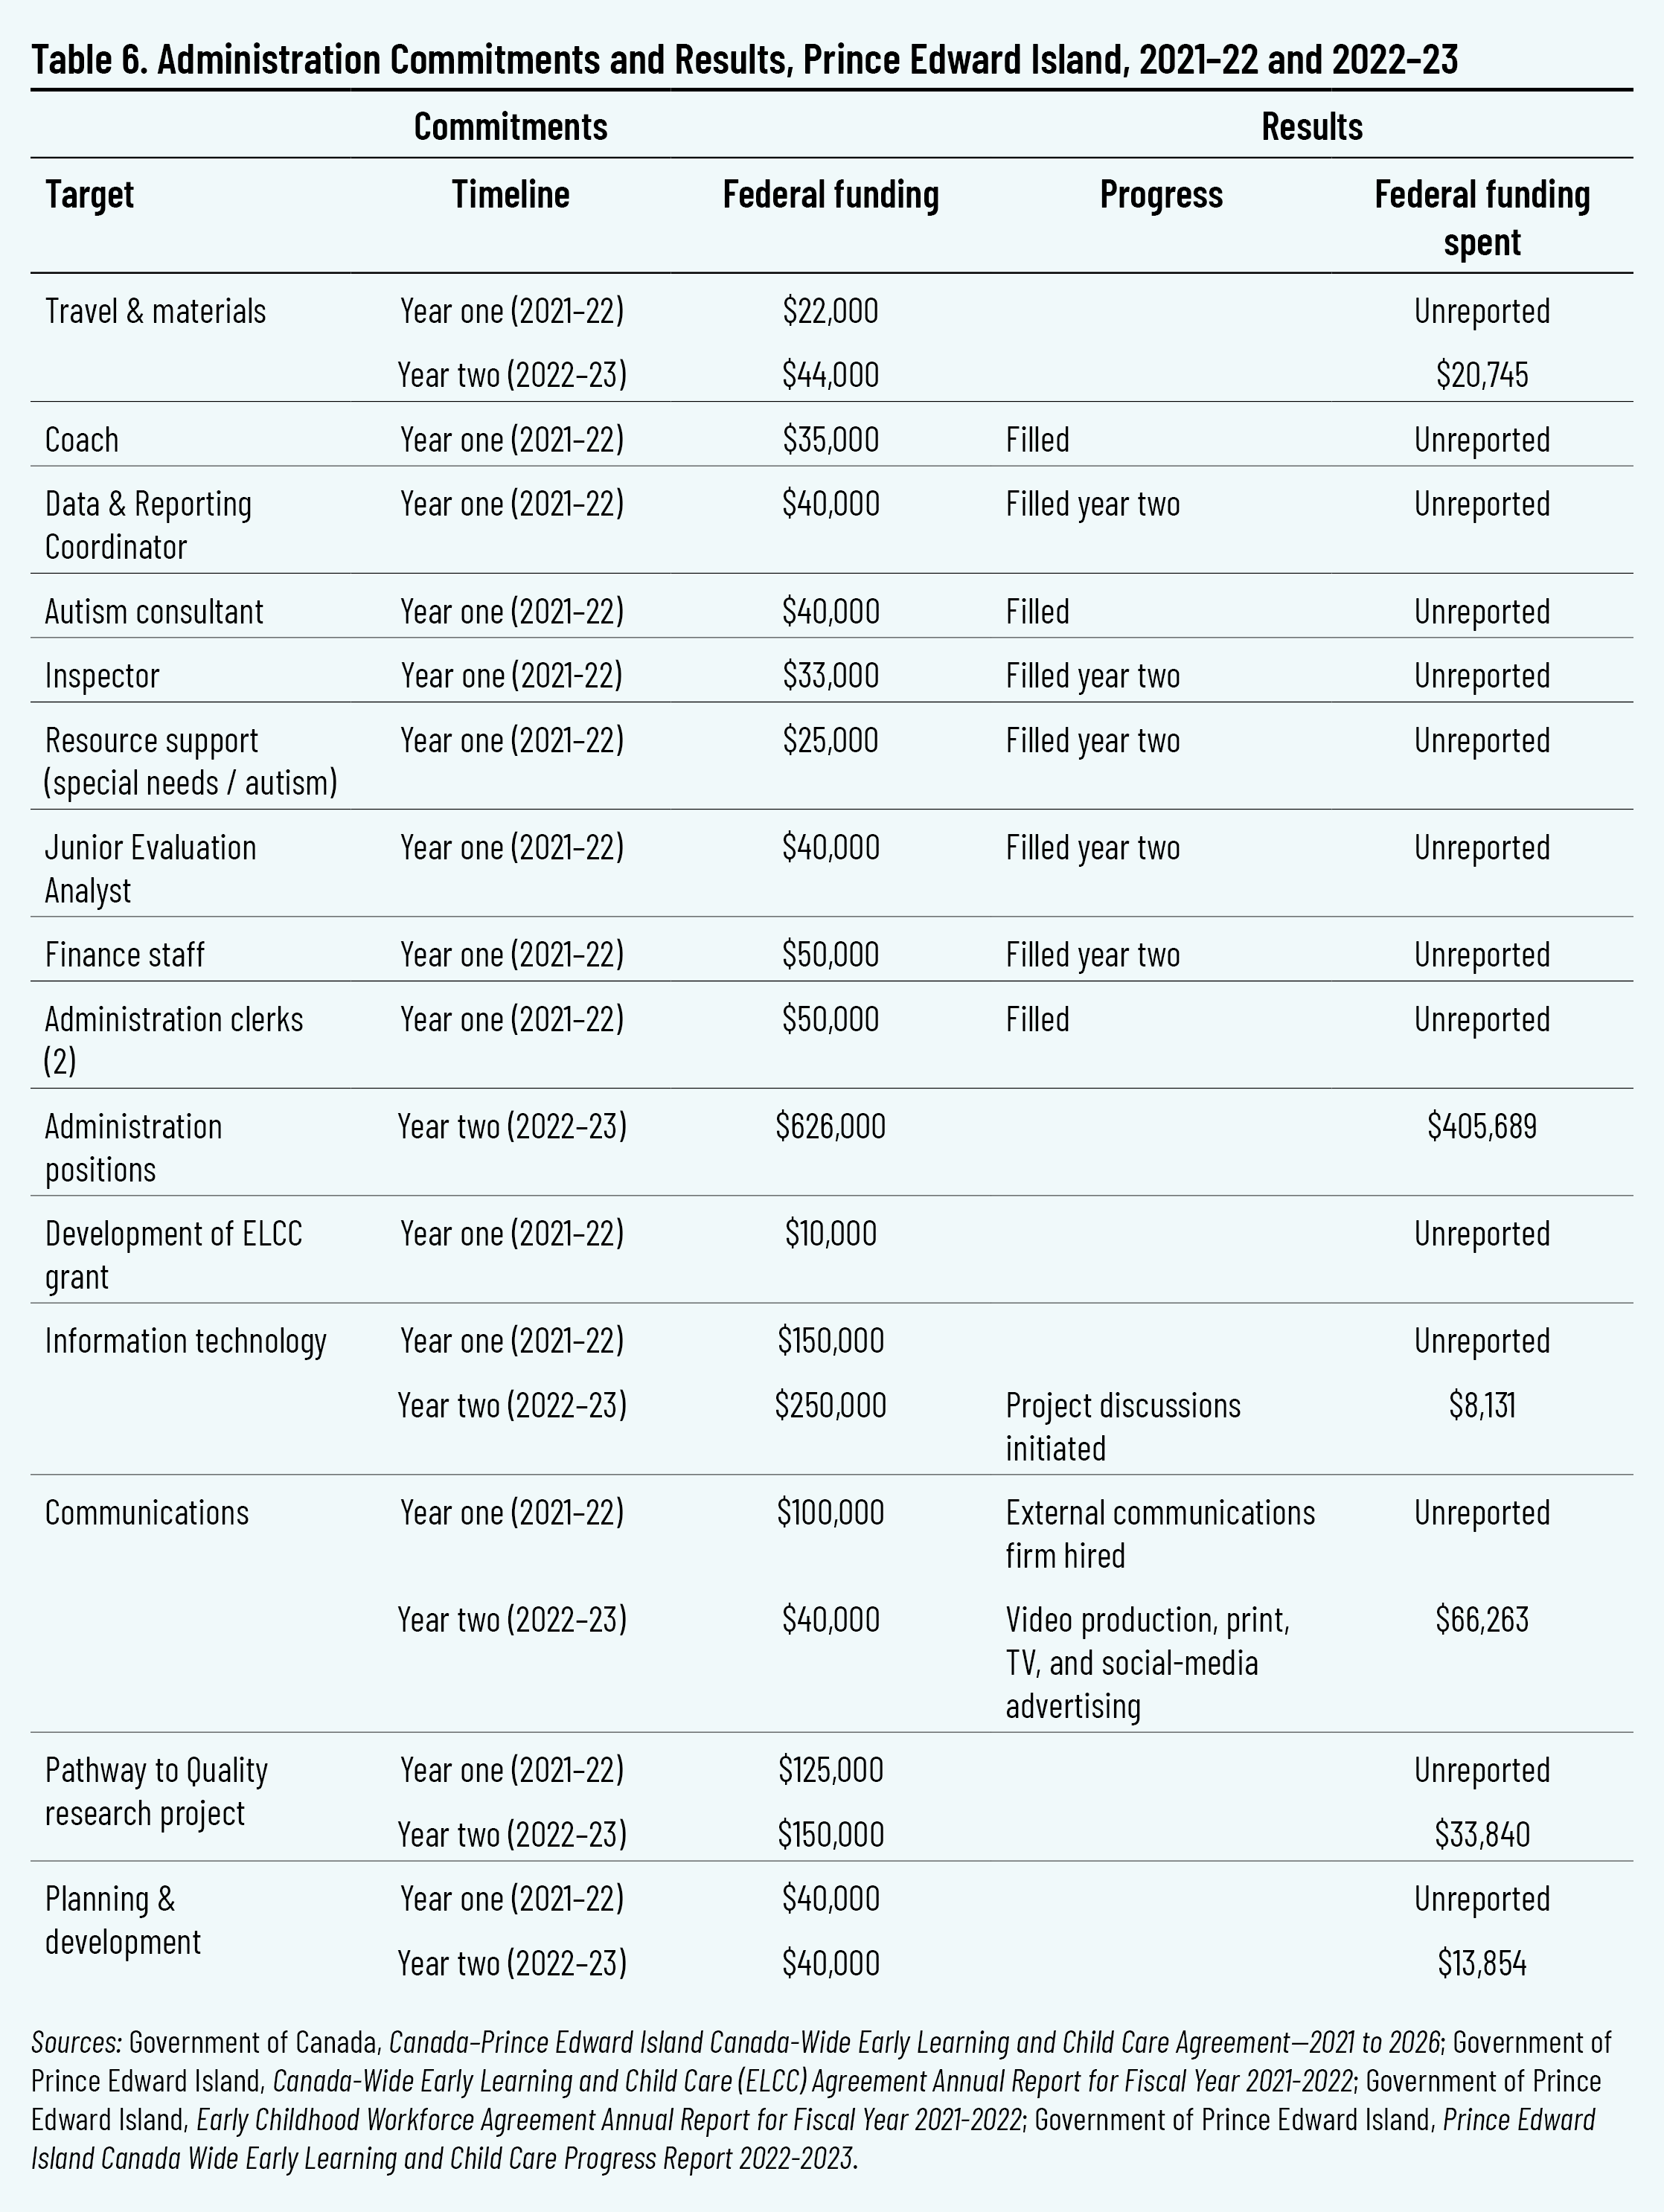This screenshot has width=1664, height=2212.
Task: Click the Timeline column header
Action: [x=510, y=194]
